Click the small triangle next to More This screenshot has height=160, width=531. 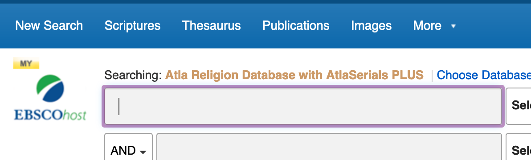pos(453,26)
